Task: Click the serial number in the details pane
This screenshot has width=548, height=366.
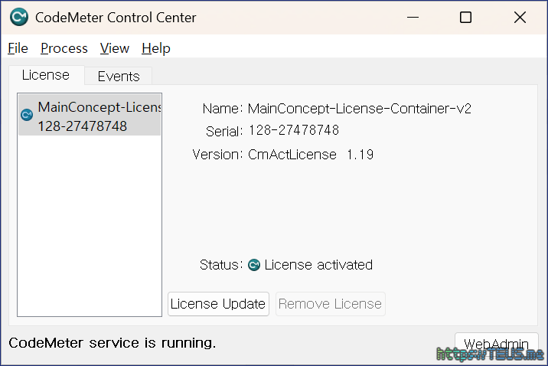Action: [x=294, y=131]
